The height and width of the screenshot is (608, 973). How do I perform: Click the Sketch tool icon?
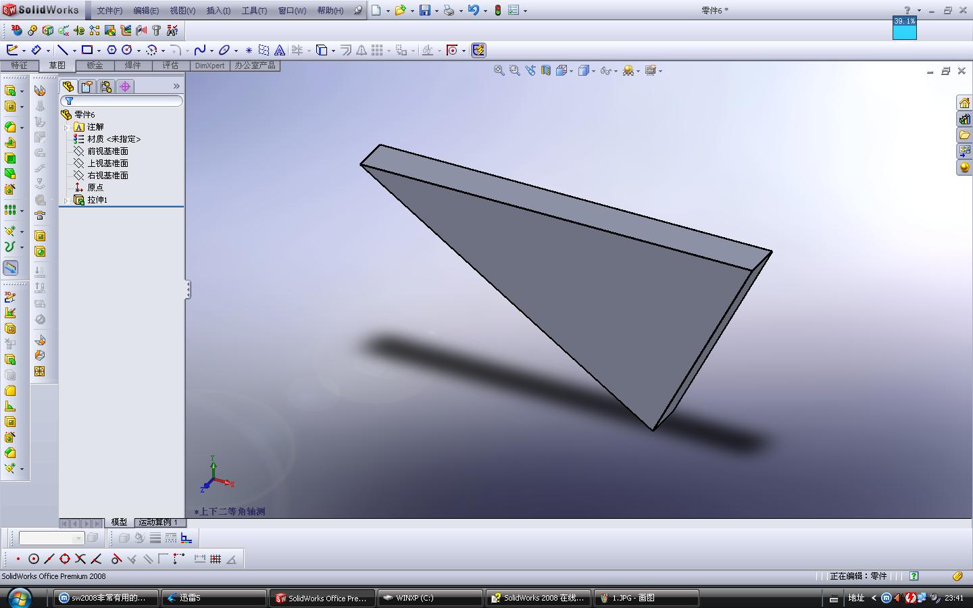tap(12, 50)
